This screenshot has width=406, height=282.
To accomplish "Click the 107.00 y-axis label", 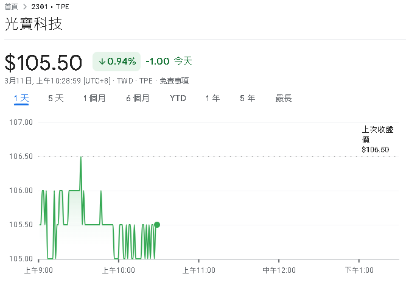I will 21,122.
